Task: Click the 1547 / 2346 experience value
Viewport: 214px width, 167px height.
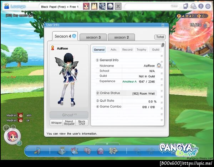Action: tap(147, 82)
